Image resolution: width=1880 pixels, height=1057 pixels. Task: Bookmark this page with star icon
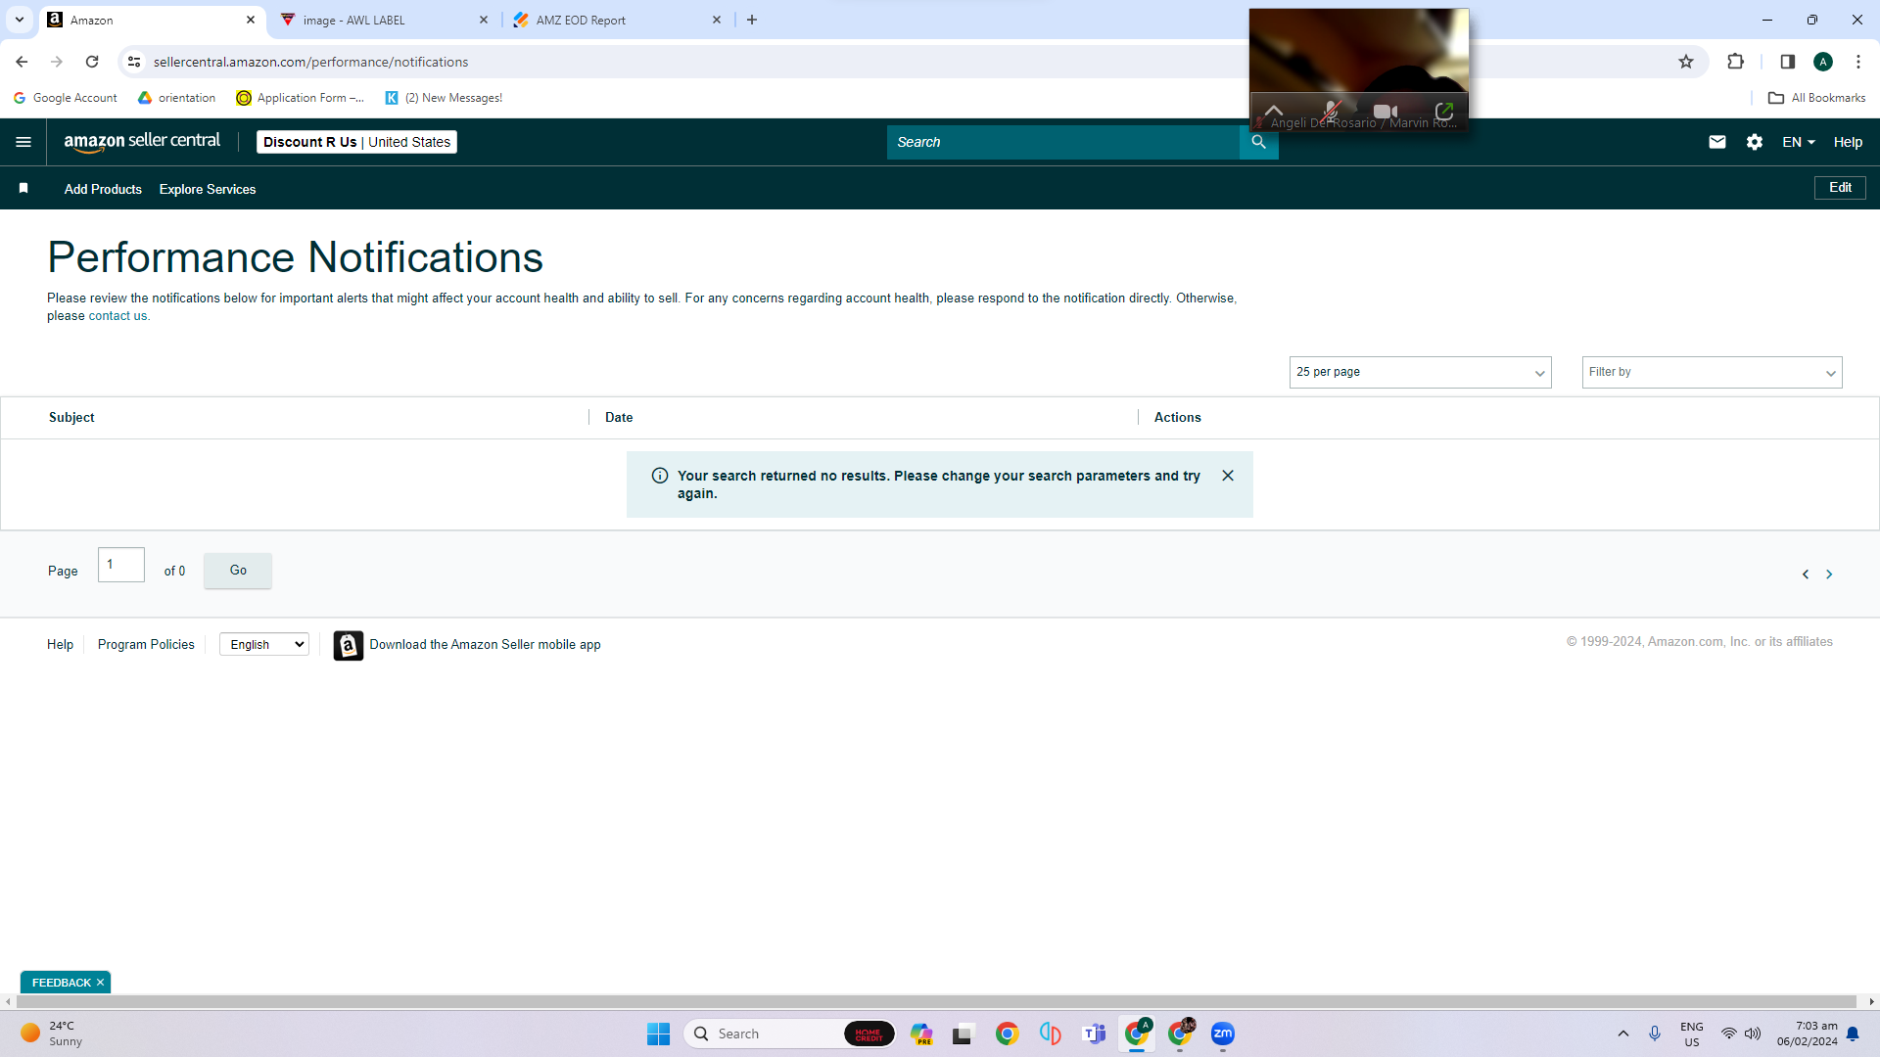(1686, 62)
